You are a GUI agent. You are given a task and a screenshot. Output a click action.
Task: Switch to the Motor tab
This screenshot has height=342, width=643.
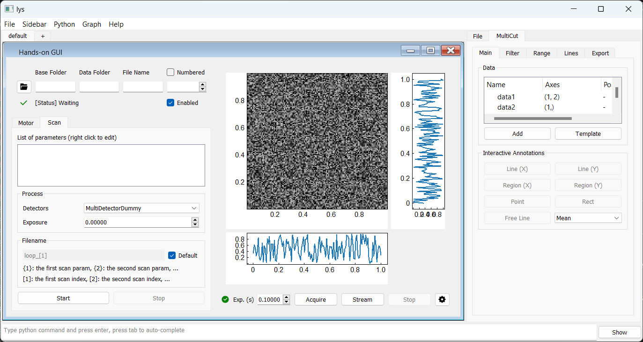26,123
